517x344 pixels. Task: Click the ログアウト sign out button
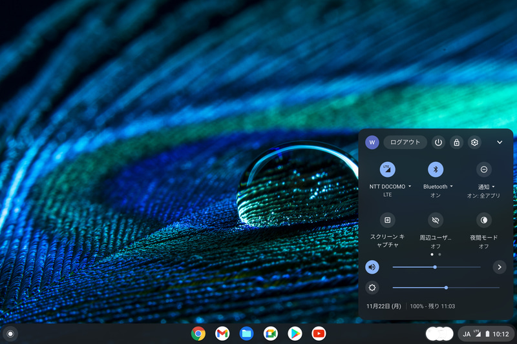pyautogui.click(x=405, y=142)
